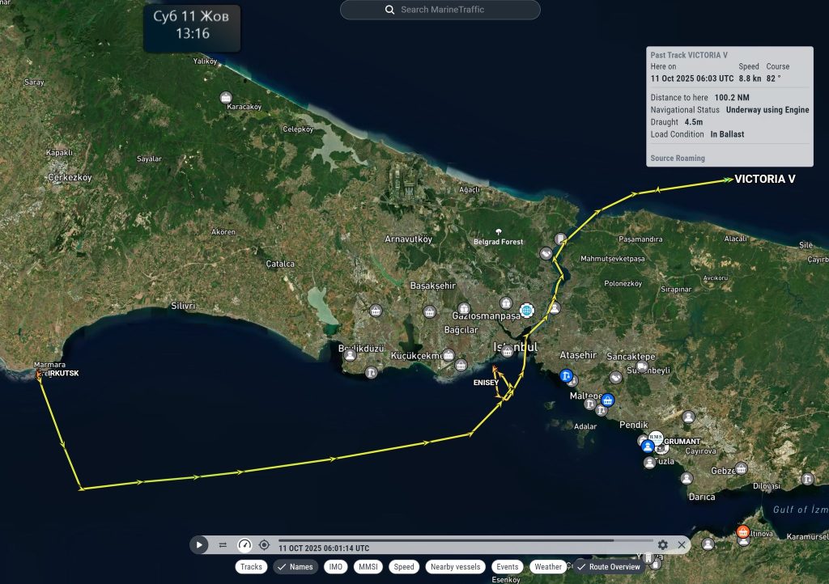829x584 pixels.
Task: Enable the Weather overlay chip
Action: pos(548,567)
